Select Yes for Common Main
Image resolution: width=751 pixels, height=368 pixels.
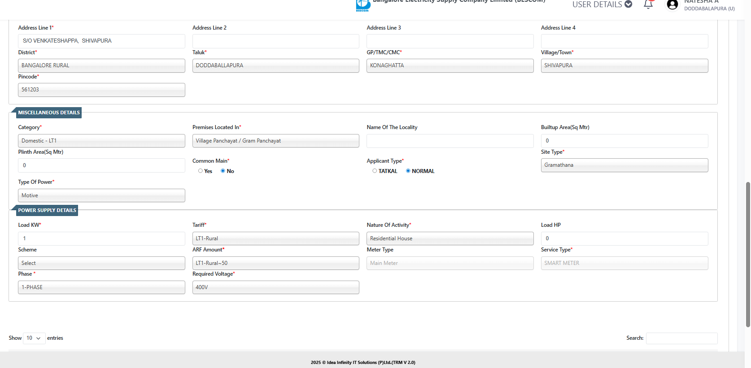pos(201,171)
